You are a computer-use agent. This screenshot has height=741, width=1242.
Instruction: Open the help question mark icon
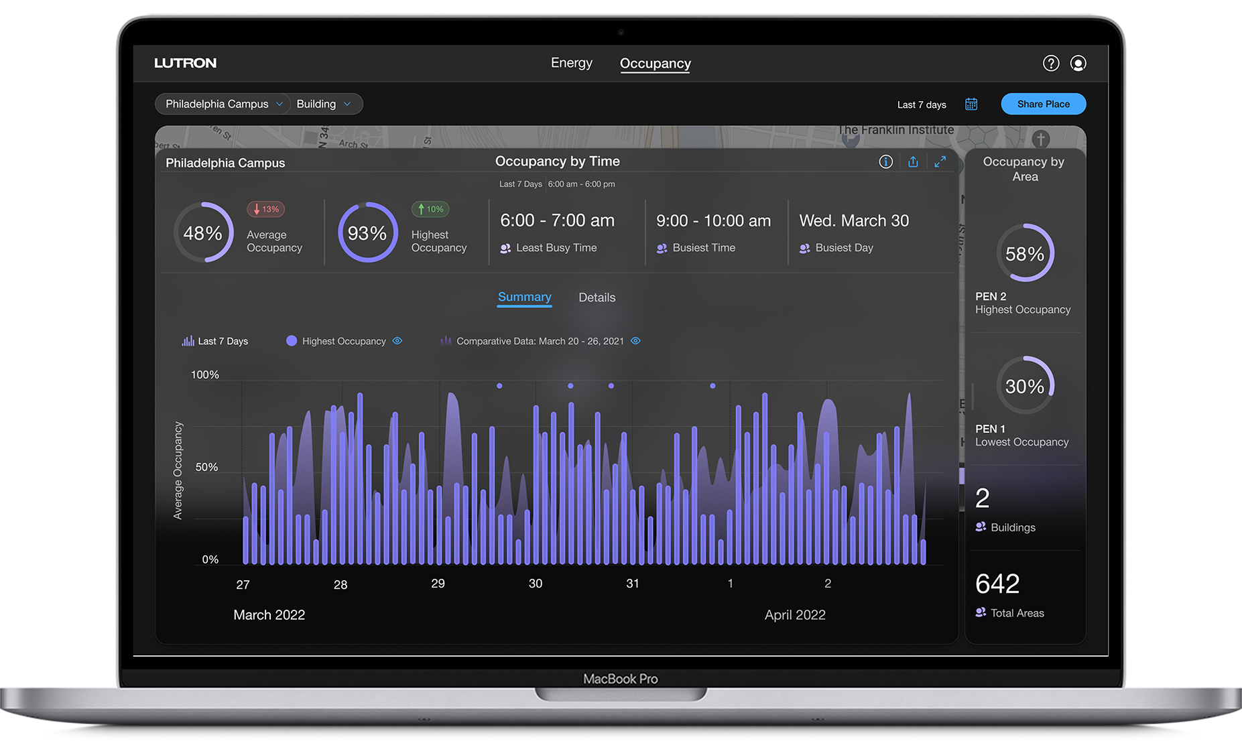[x=1050, y=63]
